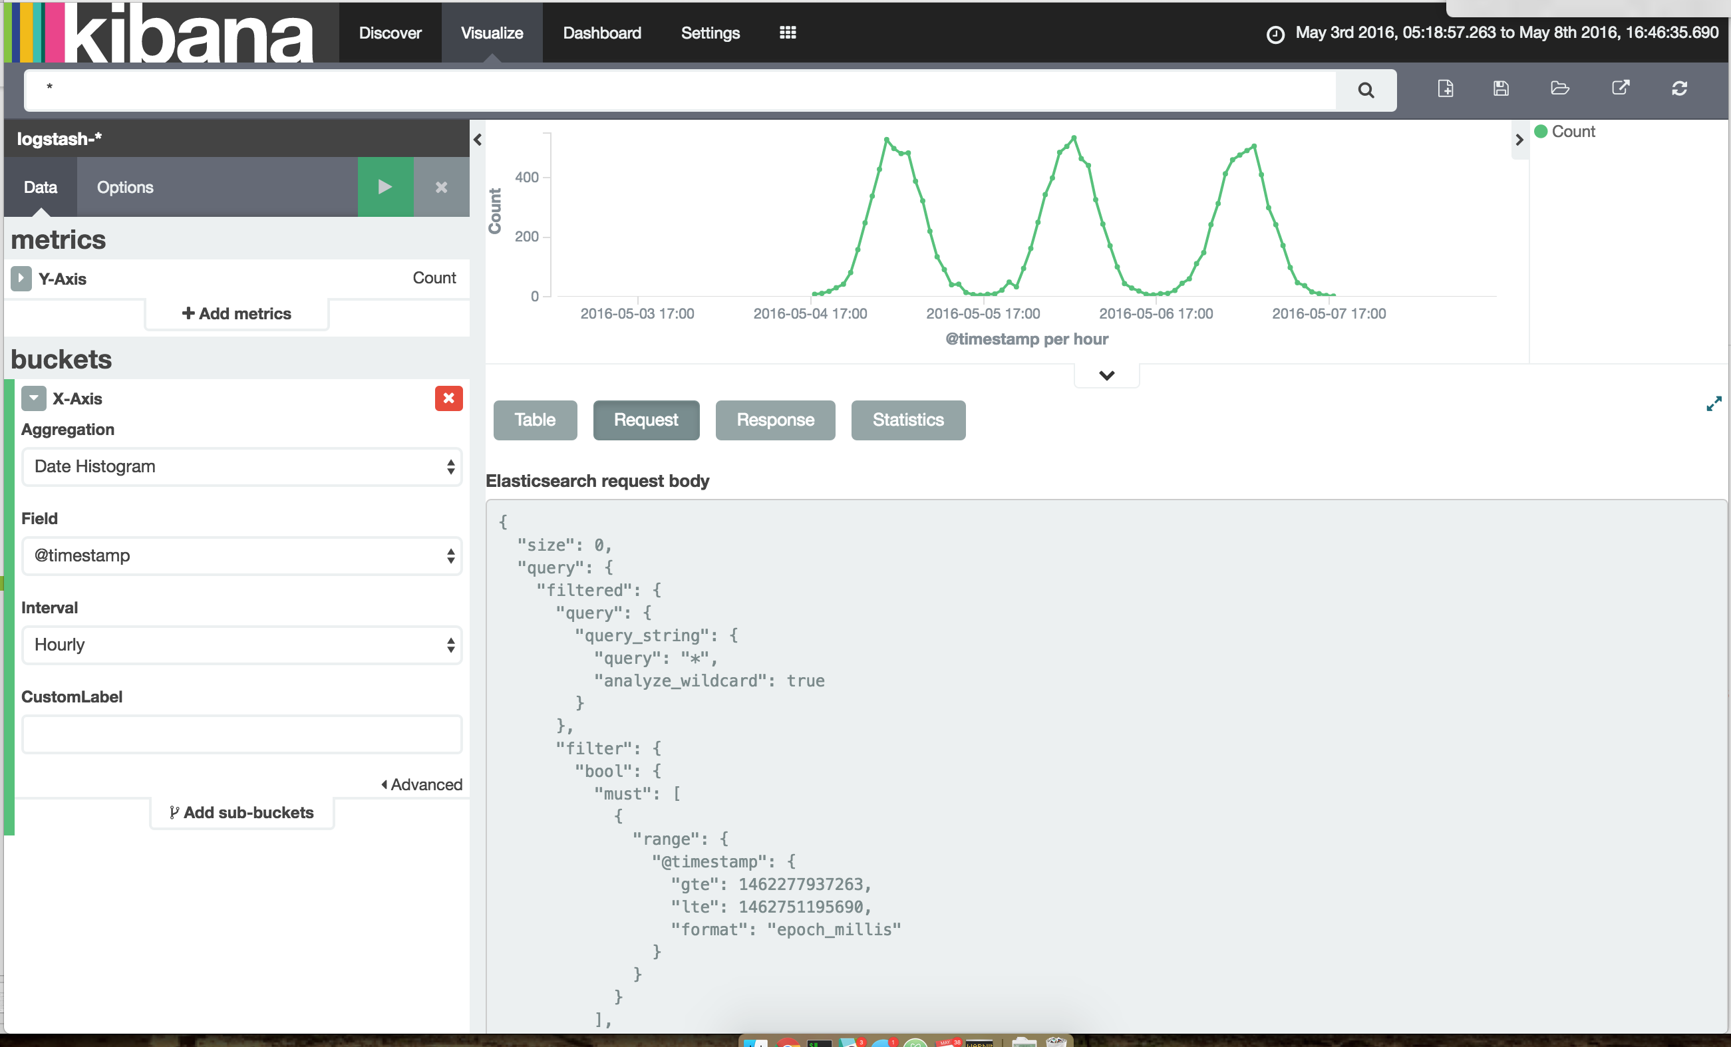Open the Interval Hourly dropdown

point(241,645)
